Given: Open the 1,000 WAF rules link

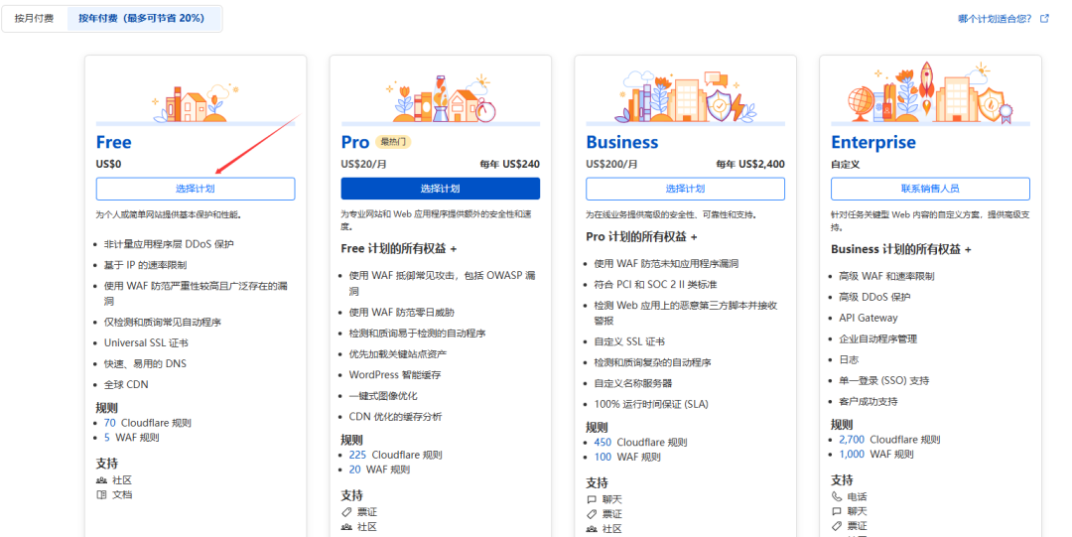Looking at the screenshot, I should 852,455.
